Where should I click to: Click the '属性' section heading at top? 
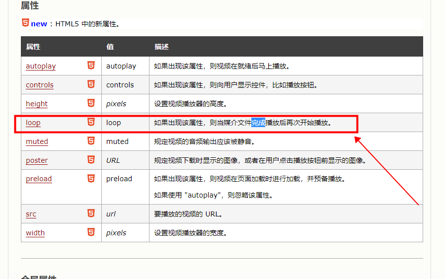pos(30,5)
